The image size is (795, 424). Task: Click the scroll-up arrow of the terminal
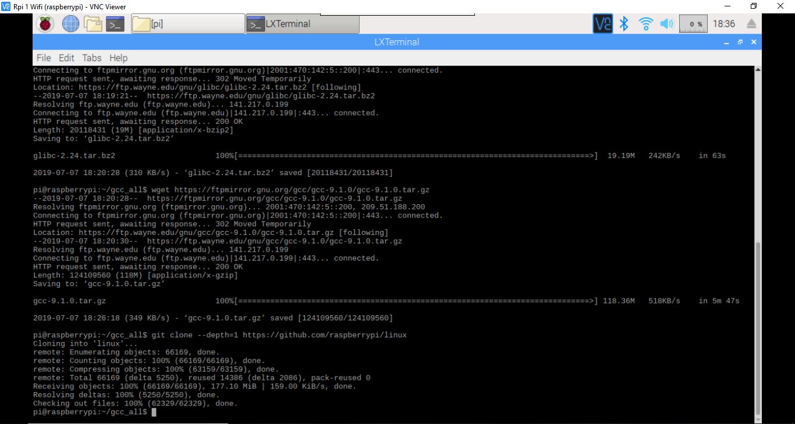click(x=757, y=70)
